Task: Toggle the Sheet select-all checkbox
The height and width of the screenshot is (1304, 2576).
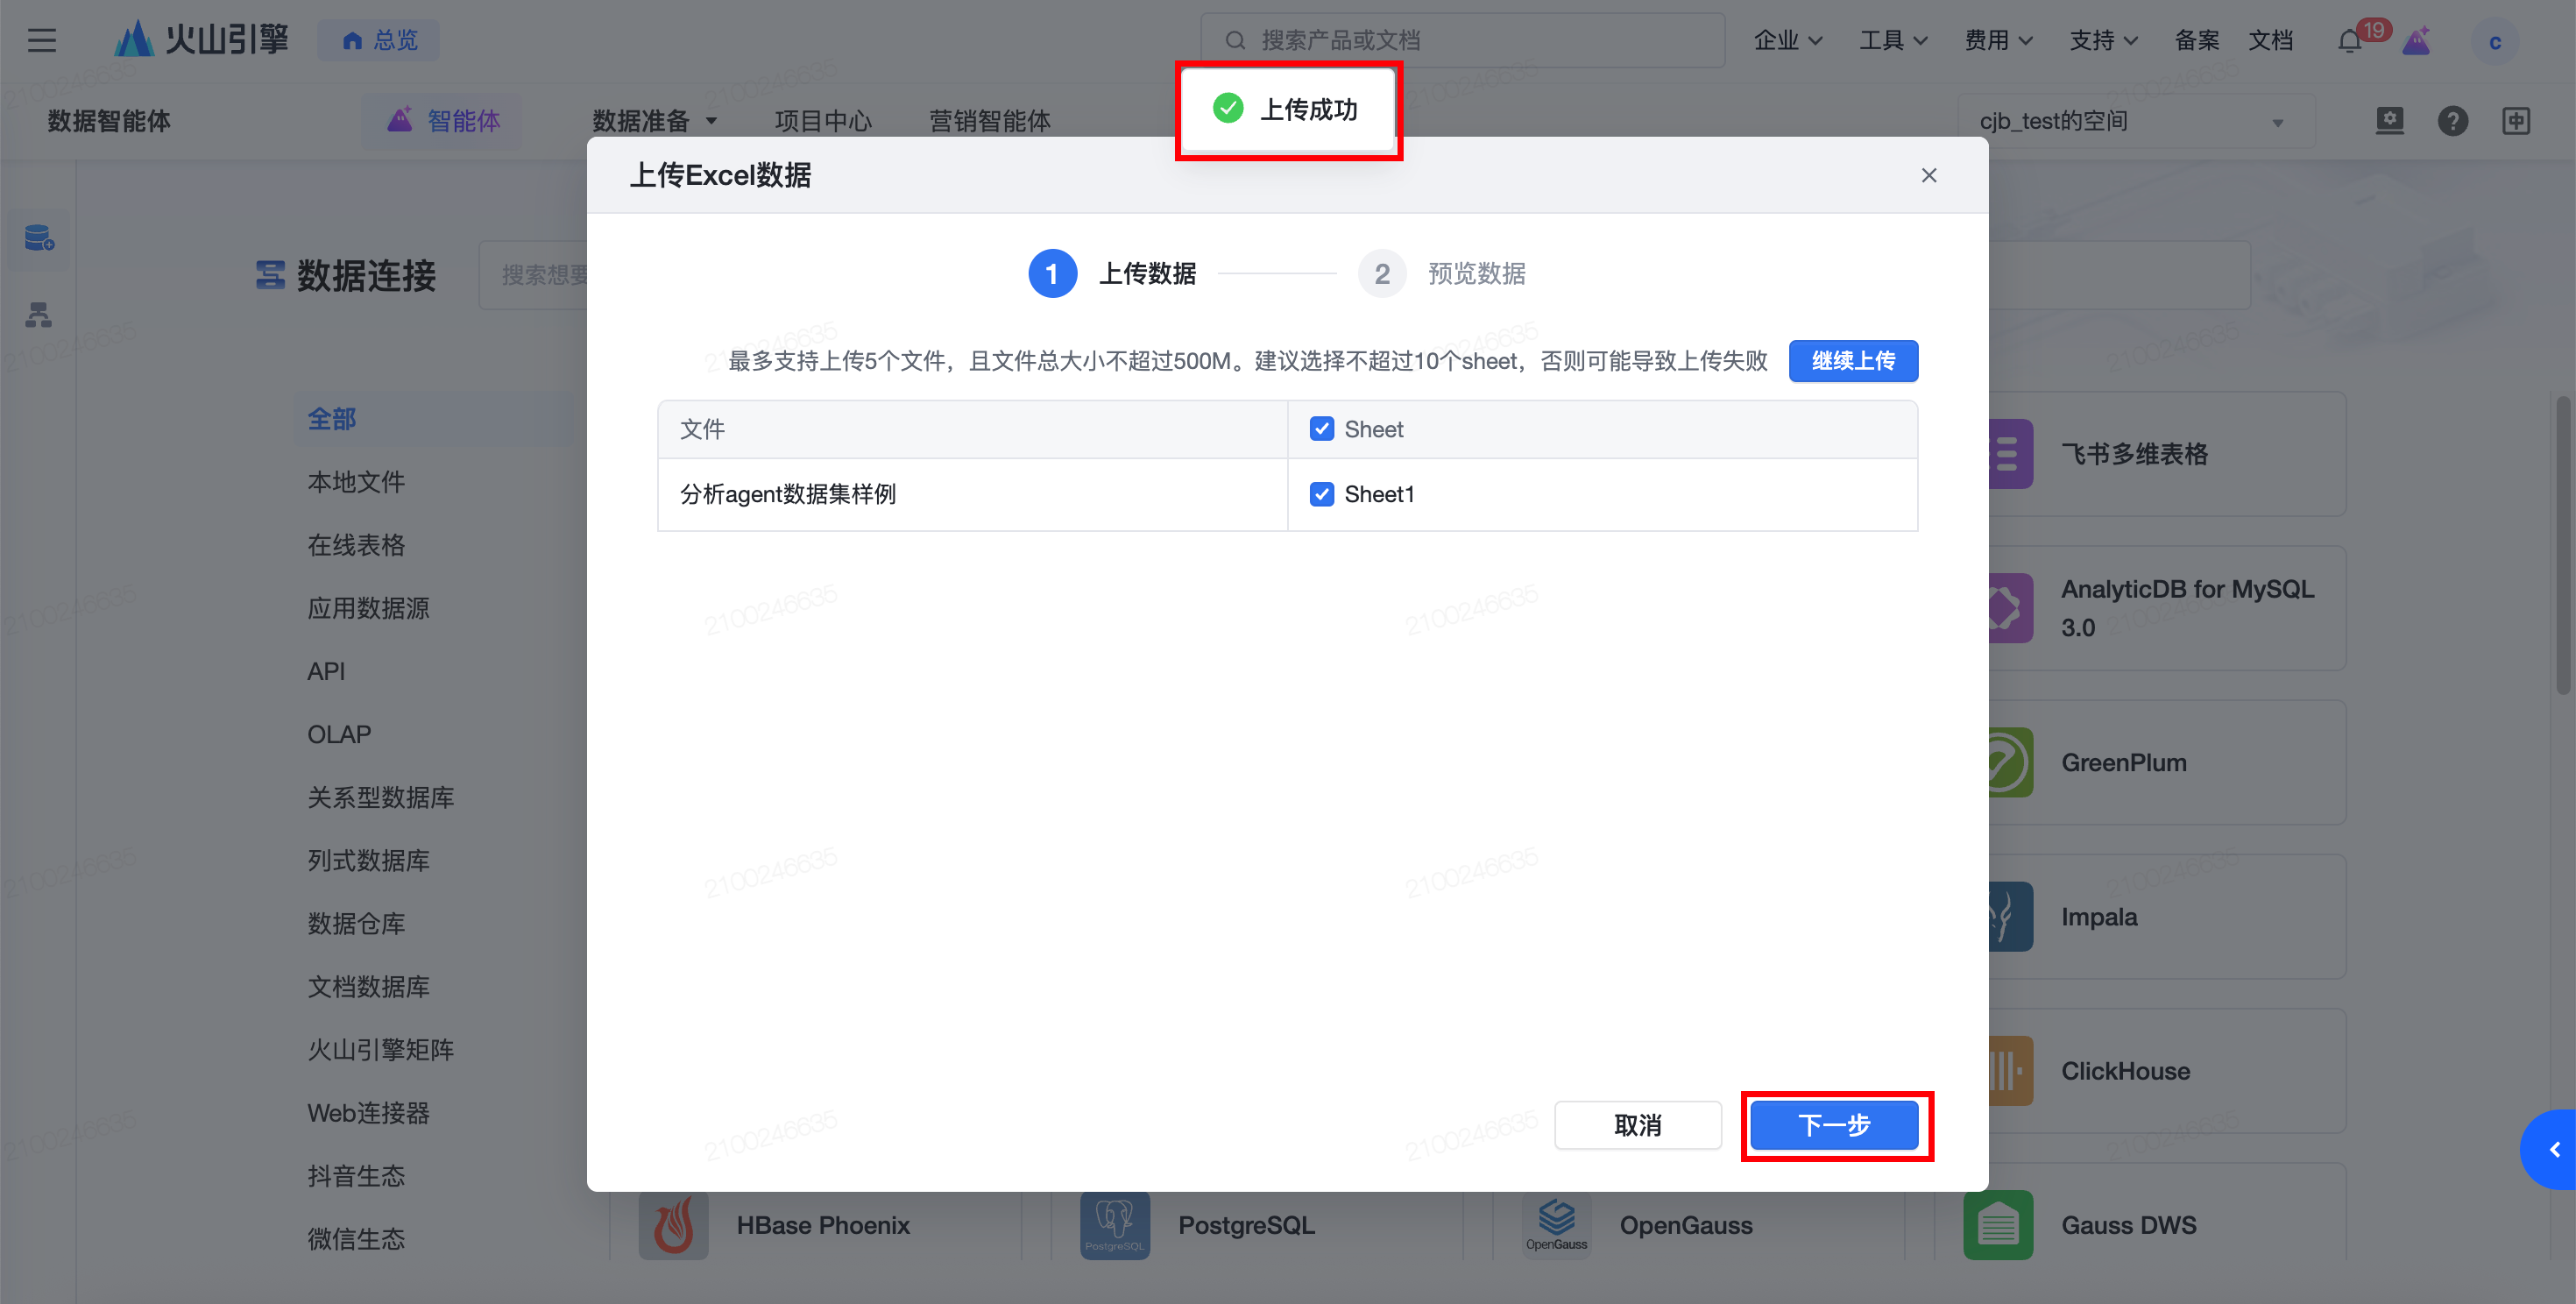Action: pos(1321,429)
